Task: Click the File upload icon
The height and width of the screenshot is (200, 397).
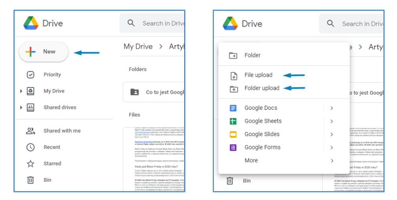Action: point(234,76)
